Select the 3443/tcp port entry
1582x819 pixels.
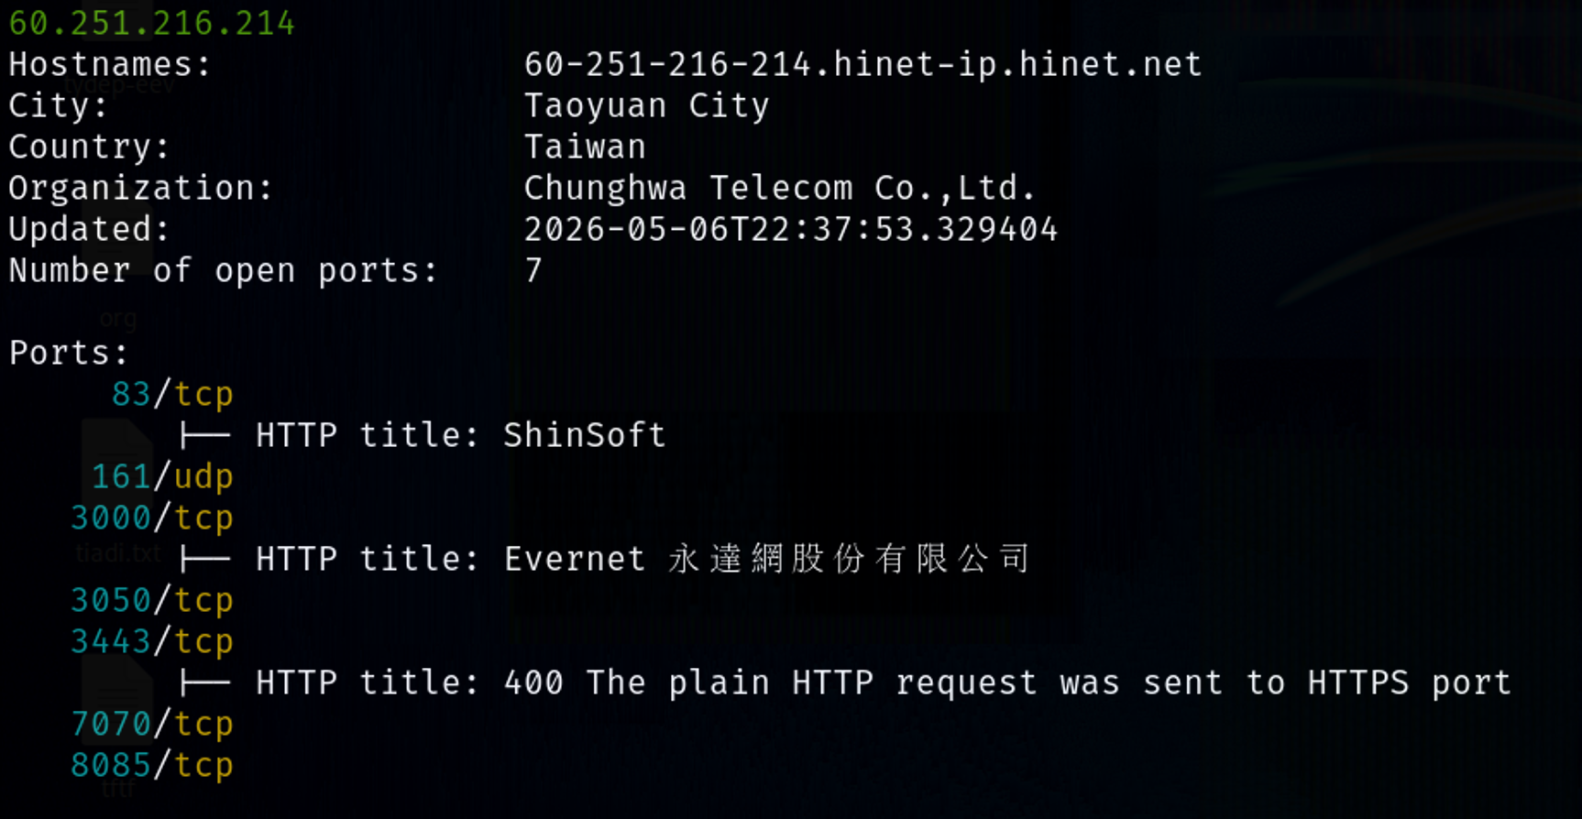[x=152, y=642]
